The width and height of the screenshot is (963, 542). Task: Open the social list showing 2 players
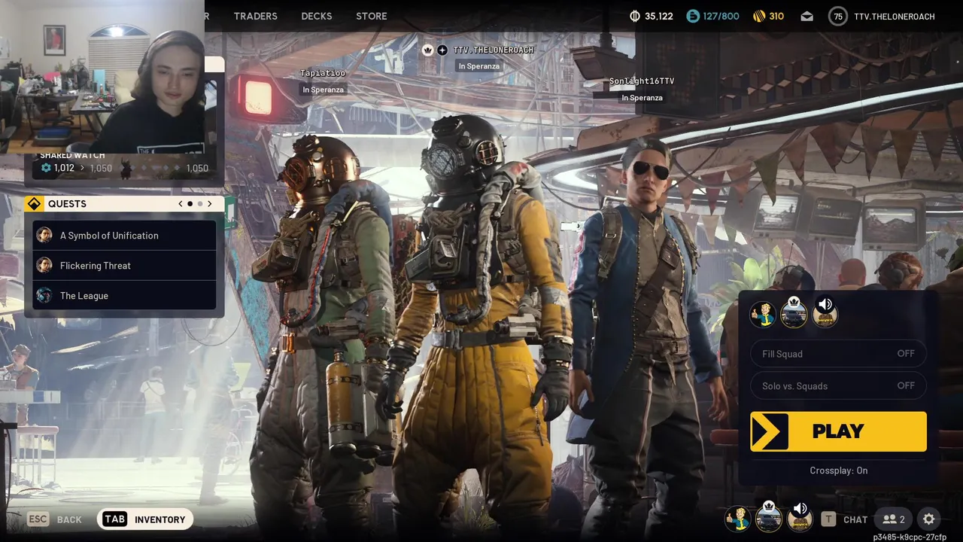(894, 519)
